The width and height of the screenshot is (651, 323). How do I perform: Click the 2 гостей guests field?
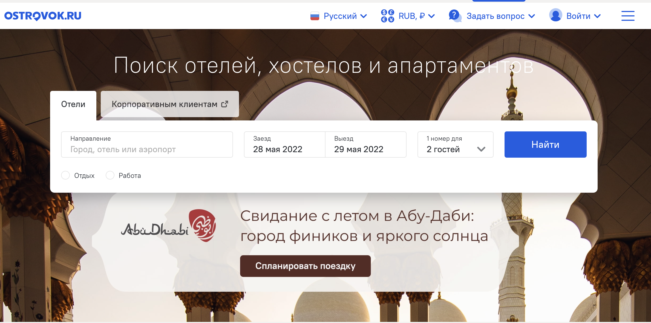point(456,145)
